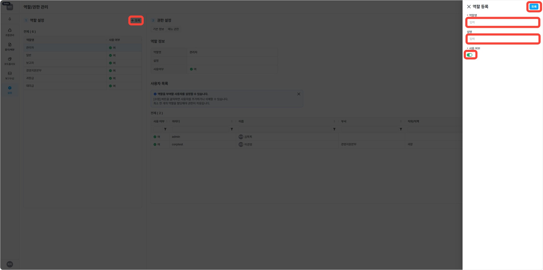This screenshot has width=543, height=270.
Task: Switch to the 기본 정보 tab
Action: 159,29
